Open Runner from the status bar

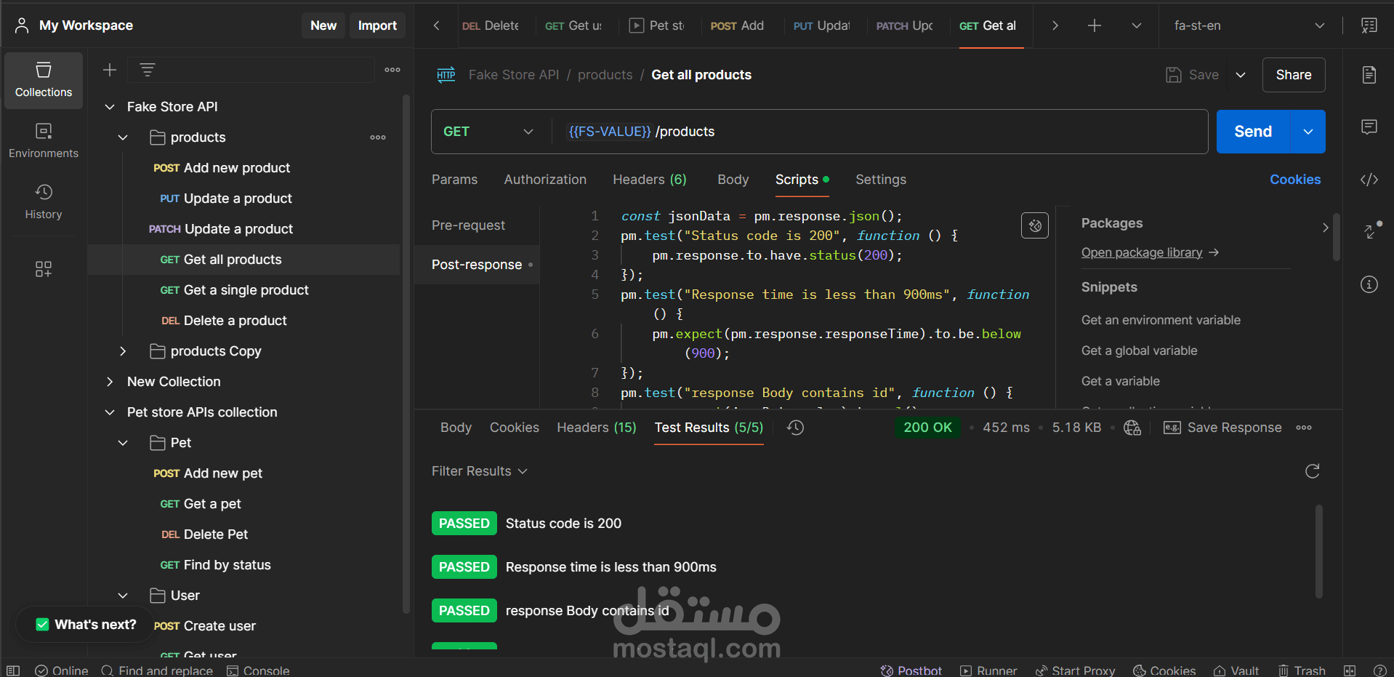988,670
